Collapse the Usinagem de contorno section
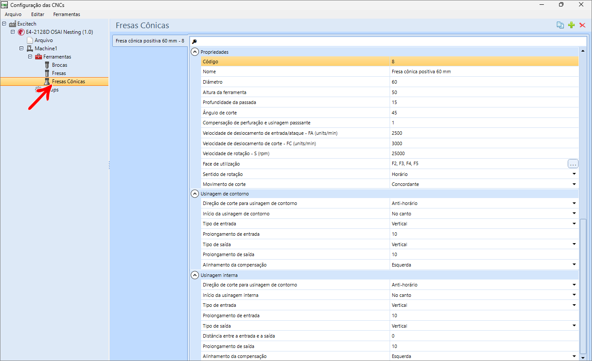The width and height of the screenshot is (592, 361). click(x=195, y=194)
